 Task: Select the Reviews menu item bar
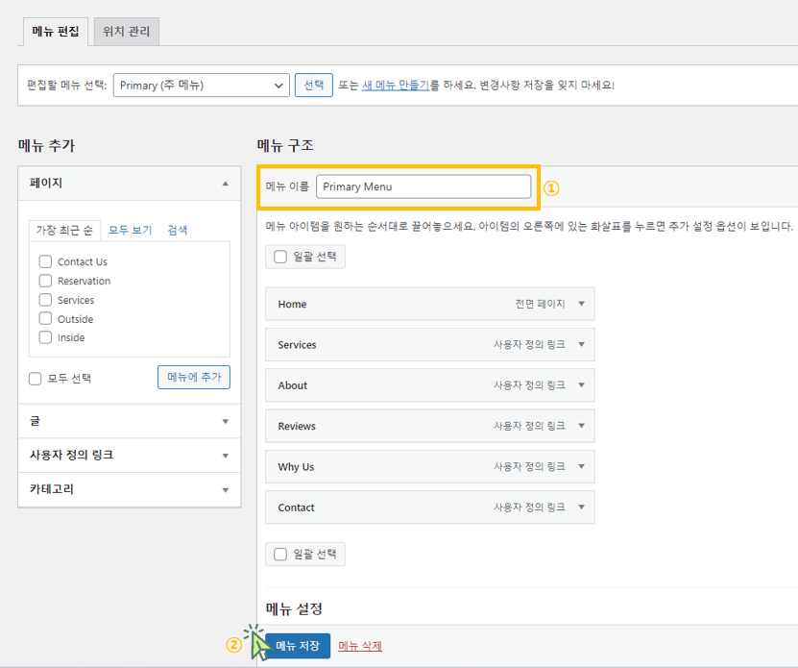tap(430, 426)
